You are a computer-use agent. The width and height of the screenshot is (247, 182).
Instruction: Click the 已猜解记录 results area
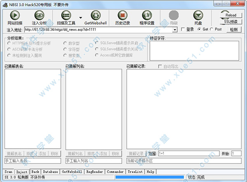(184, 109)
